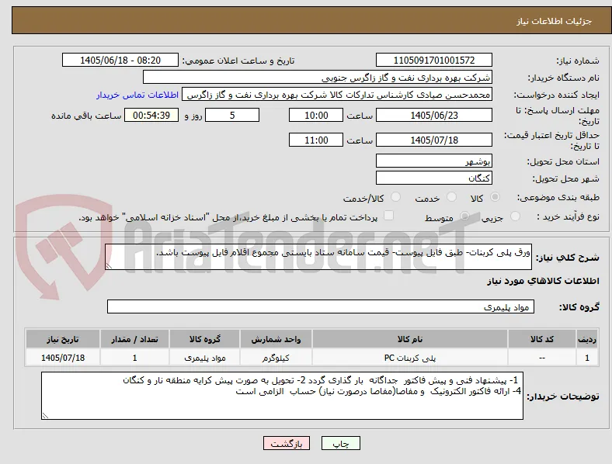
Task: Click the گروه کالا column header
Action: point(204,339)
